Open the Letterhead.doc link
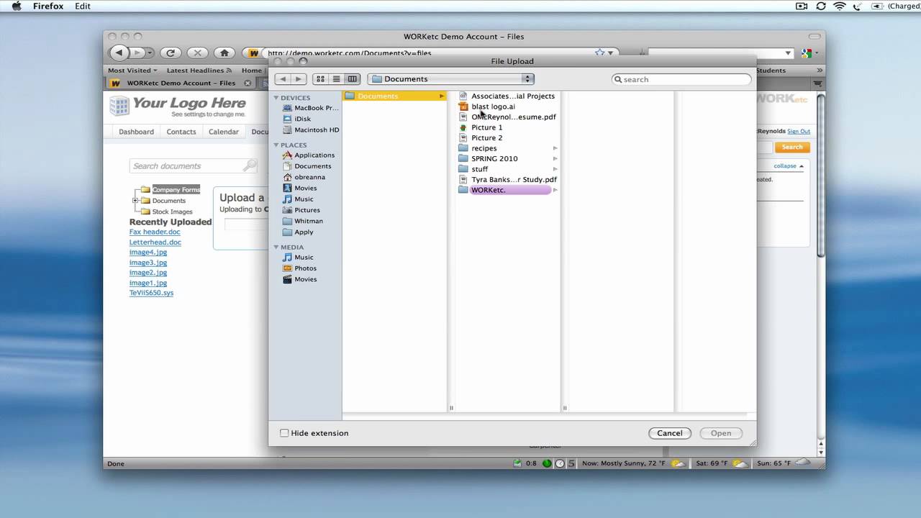Viewport: 921px width, 518px height. (x=155, y=242)
